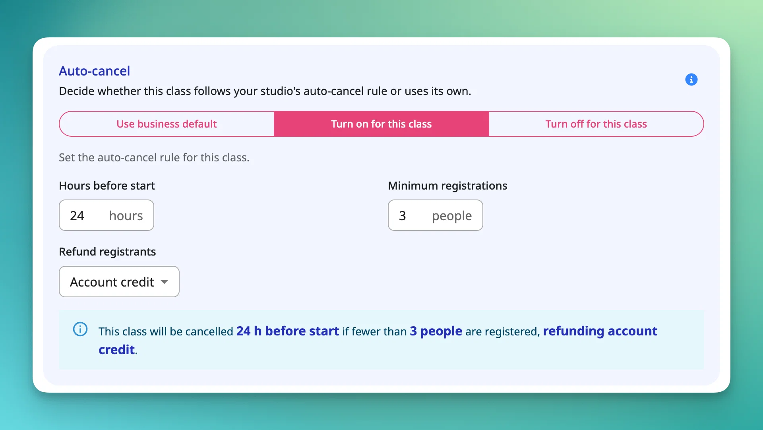The image size is (763, 430).
Task: Select Turn off for this class
Action: click(x=596, y=124)
